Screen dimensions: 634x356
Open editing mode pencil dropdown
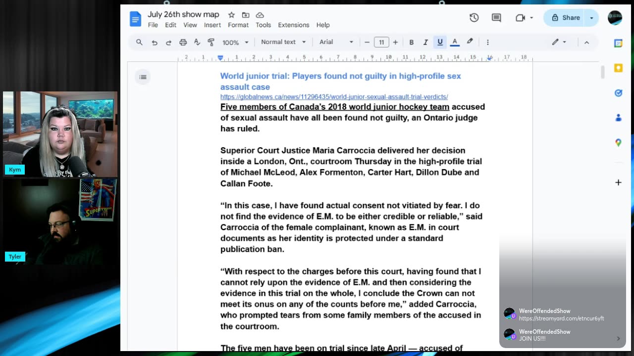click(x=559, y=42)
